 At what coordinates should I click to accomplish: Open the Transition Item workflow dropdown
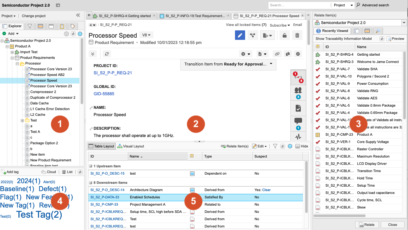click(228, 64)
